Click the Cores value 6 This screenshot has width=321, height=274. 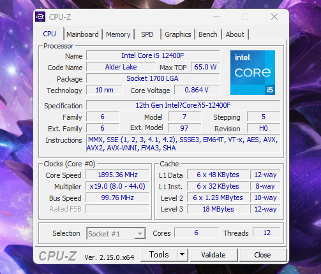(196, 233)
